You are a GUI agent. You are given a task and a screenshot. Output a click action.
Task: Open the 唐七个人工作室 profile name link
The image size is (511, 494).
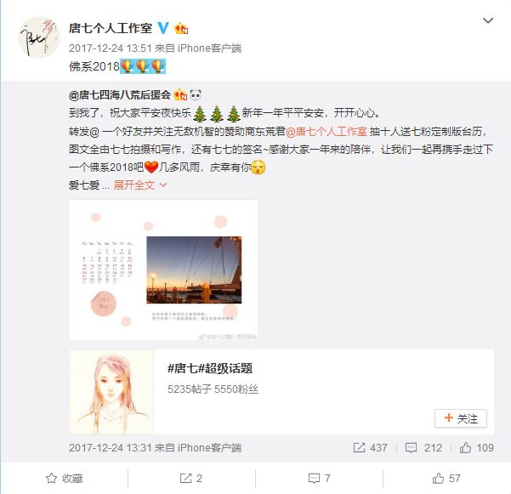[x=111, y=28]
